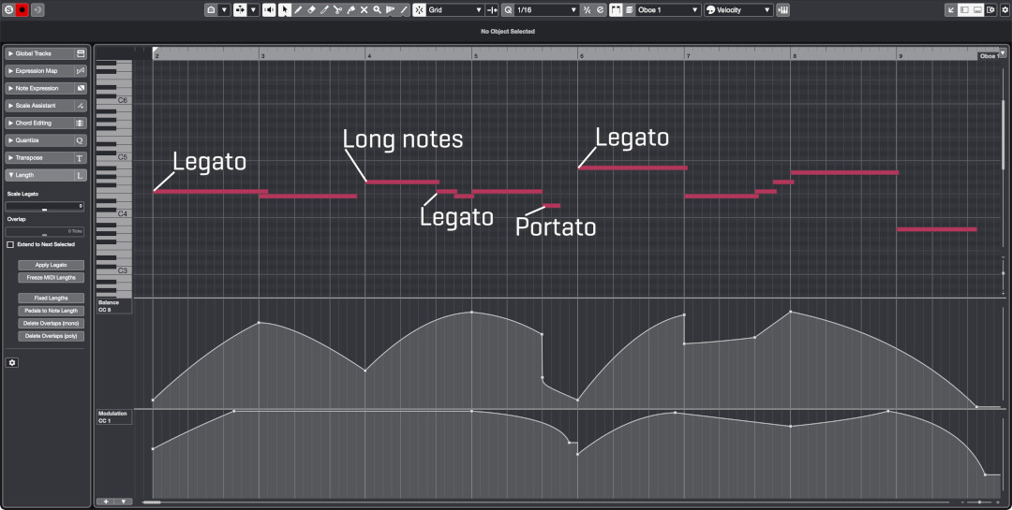Open the 1/16 quantize preset dropdown
The height and width of the screenshot is (510, 1012).
coord(546,10)
